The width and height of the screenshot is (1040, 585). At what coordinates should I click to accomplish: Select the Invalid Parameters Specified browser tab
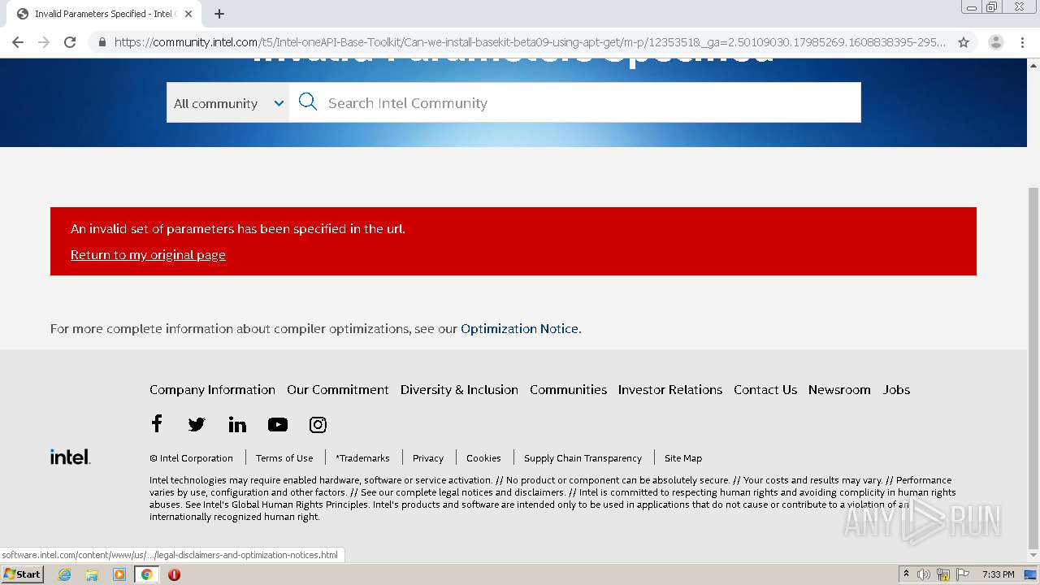(104, 14)
